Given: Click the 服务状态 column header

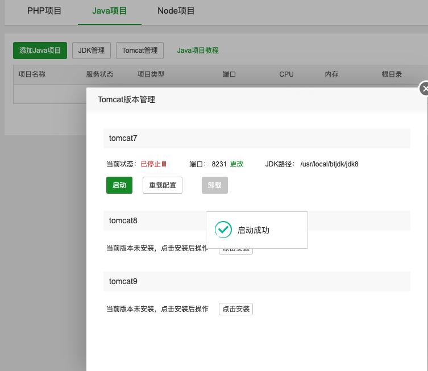Looking at the screenshot, I should point(99,74).
